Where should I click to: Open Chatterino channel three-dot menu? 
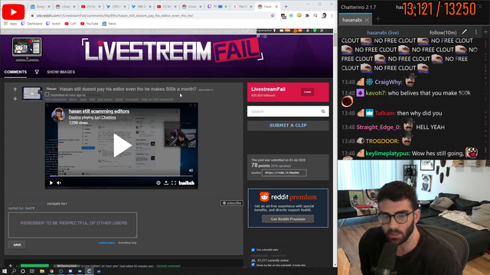point(476,32)
